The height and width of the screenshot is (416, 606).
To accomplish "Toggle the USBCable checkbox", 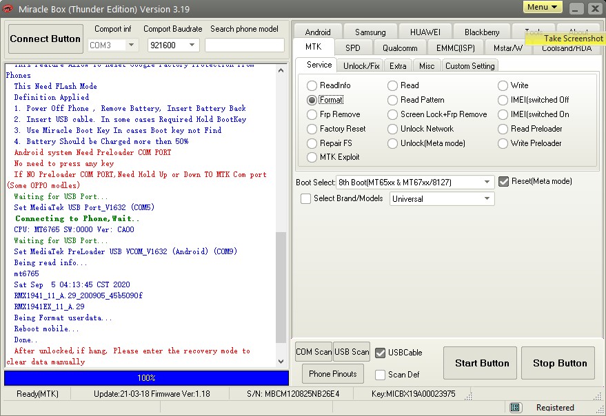I will coord(381,353).
